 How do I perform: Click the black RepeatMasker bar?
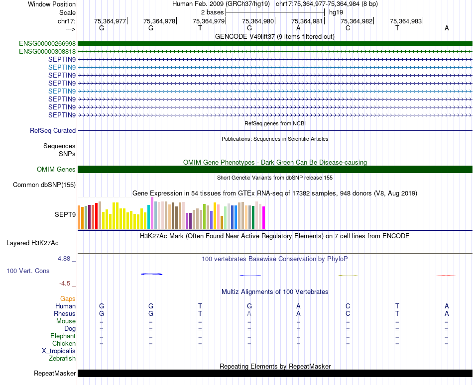(x=275, y=373)
